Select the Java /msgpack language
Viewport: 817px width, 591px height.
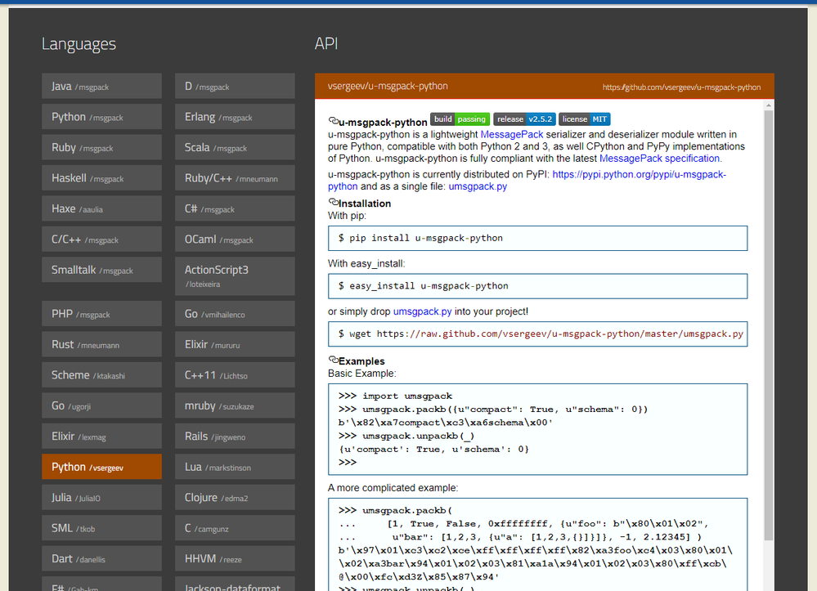[x=101, y=86]
